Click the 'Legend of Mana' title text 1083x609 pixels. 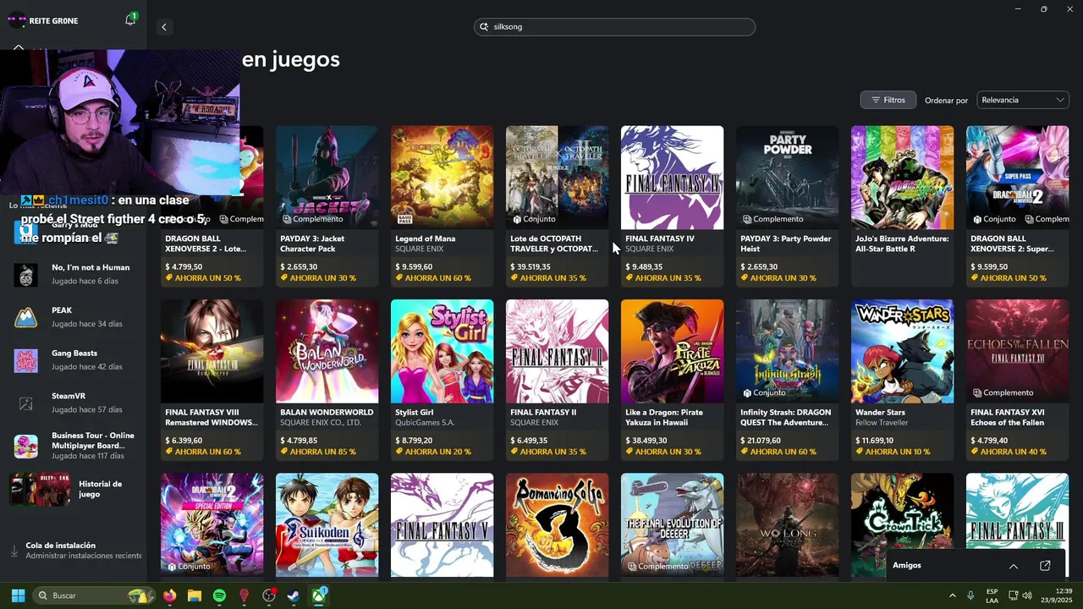[x=425, y=239]
